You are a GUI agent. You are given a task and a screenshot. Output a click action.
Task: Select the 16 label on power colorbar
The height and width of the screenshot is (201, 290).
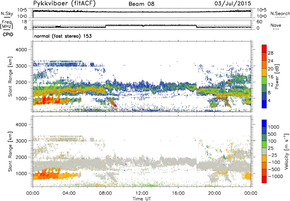coord(270,77)
